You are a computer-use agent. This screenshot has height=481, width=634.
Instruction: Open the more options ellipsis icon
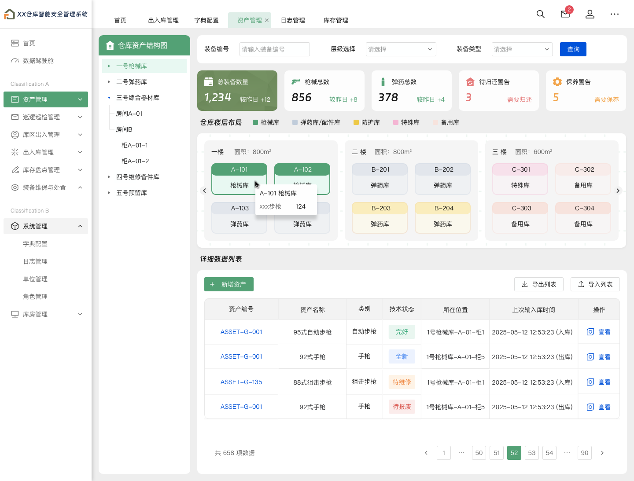click(x=615, y=14)
